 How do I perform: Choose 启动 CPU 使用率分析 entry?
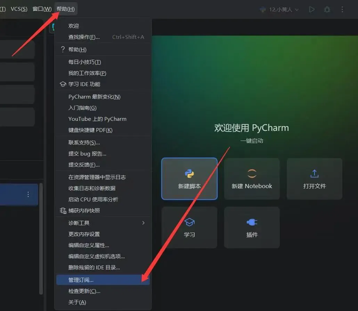click(x=103, y=200)
